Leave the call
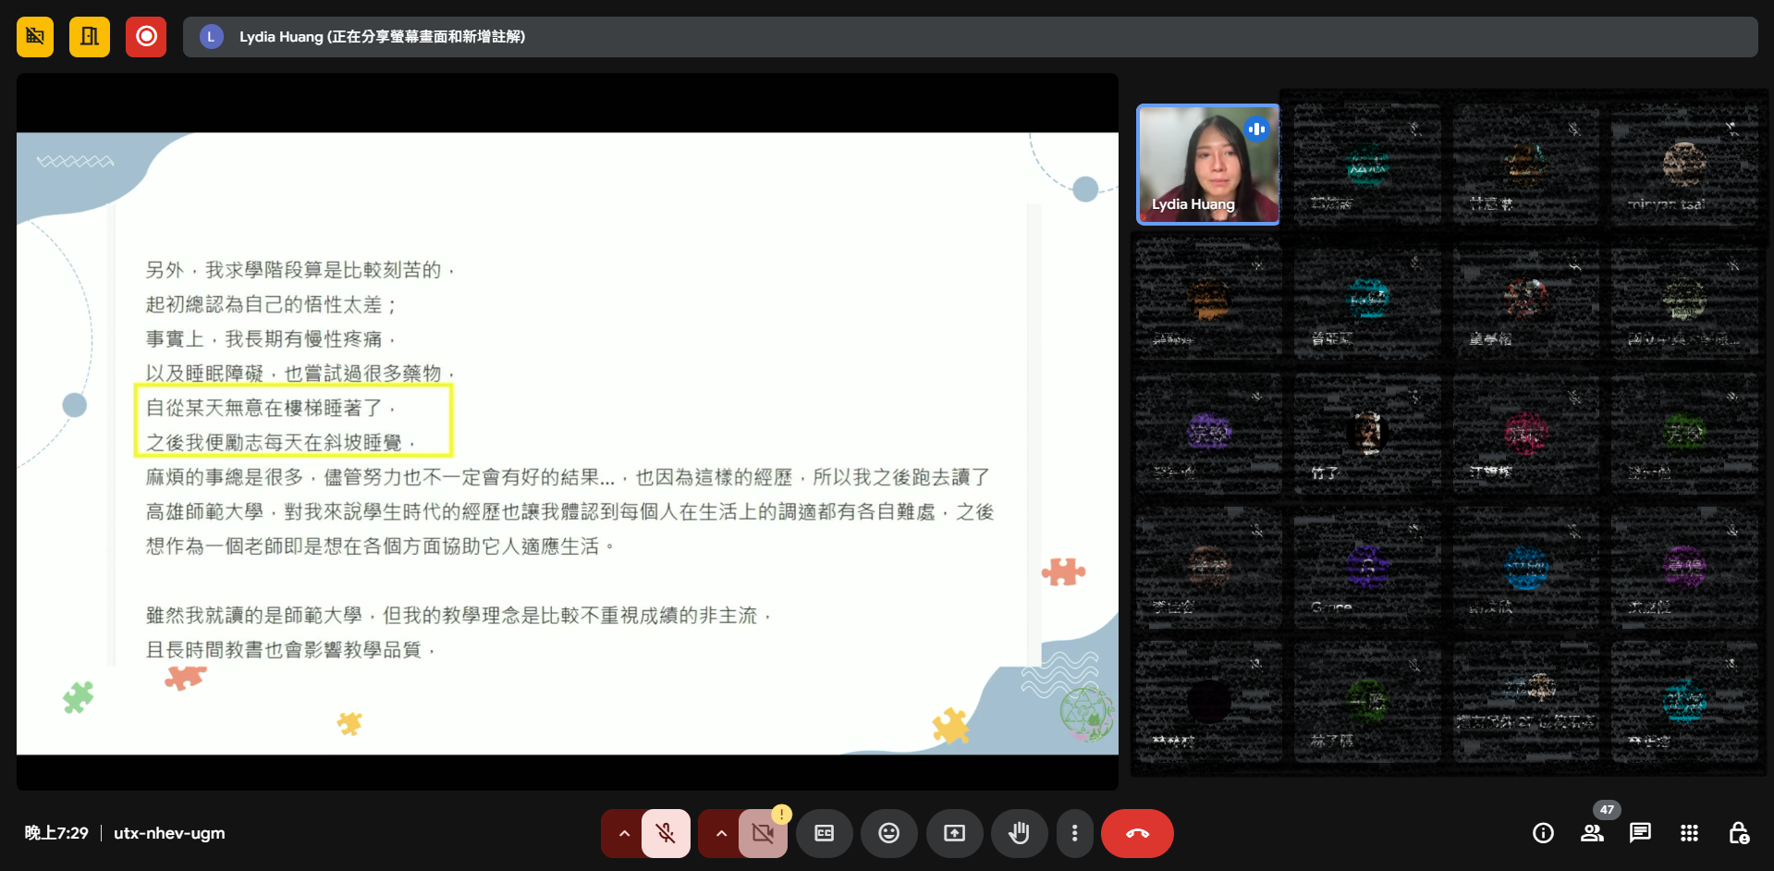Screen dimensions: 1774x871 click(x=1137, y=833)
